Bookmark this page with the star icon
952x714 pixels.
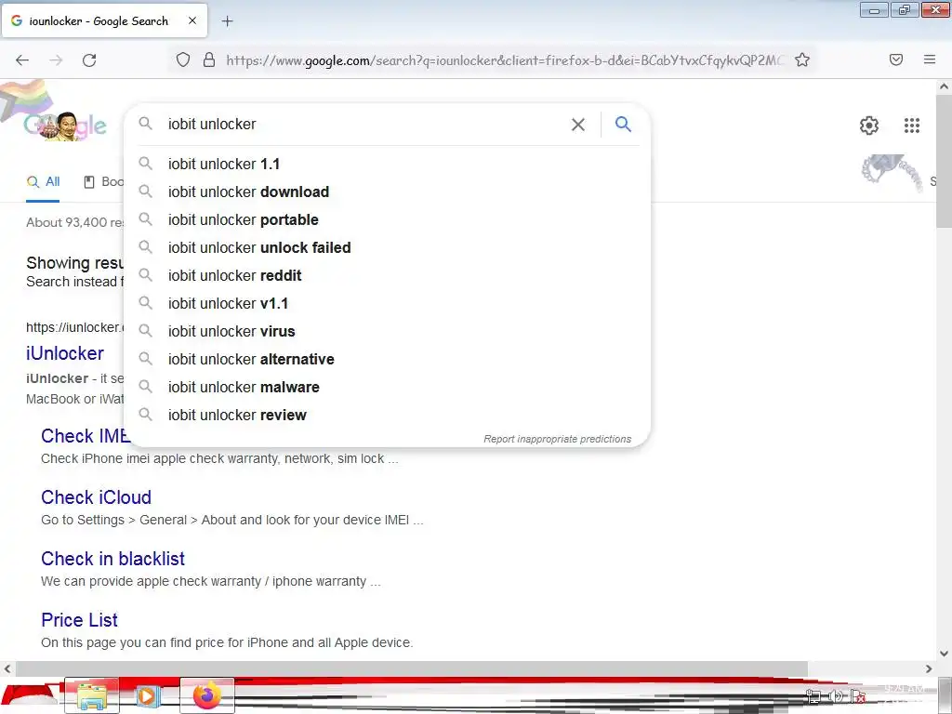802,59
